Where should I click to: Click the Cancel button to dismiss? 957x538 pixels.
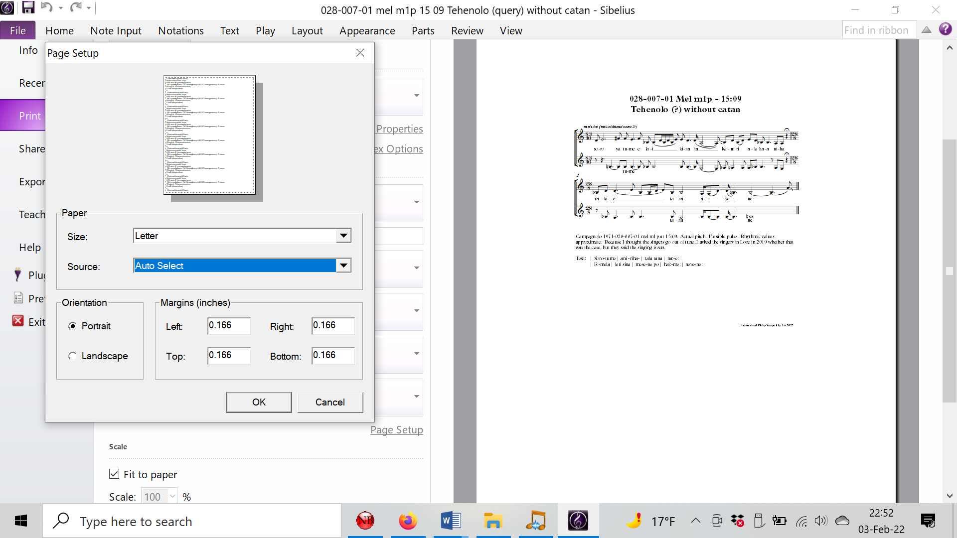click(330, 402)
